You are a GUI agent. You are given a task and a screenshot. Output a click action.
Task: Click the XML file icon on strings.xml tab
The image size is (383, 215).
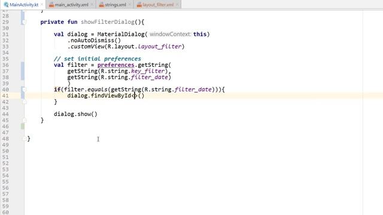(x=102, y=5)
